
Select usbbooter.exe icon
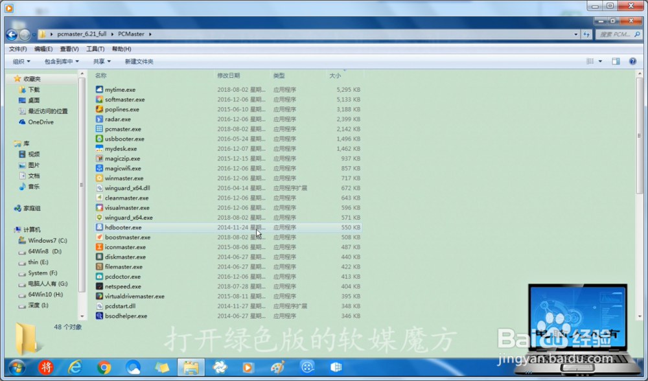tap(99, 139)
